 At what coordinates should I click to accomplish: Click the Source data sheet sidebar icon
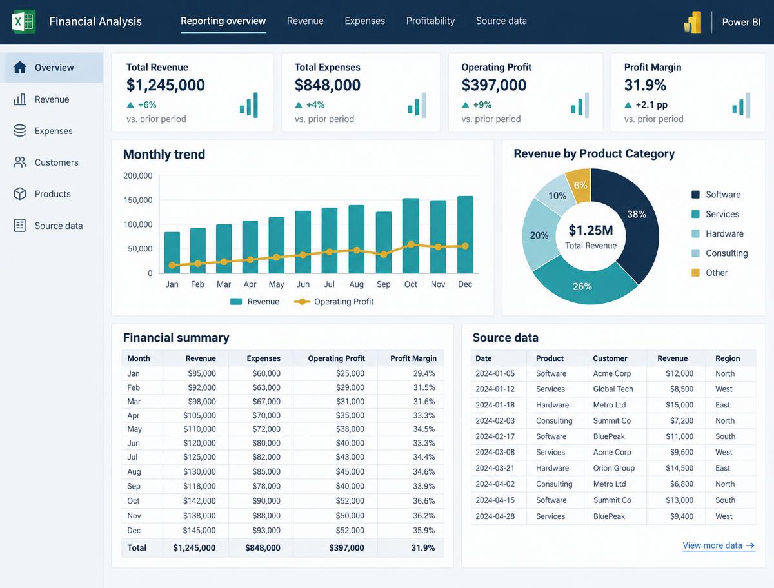20,226
